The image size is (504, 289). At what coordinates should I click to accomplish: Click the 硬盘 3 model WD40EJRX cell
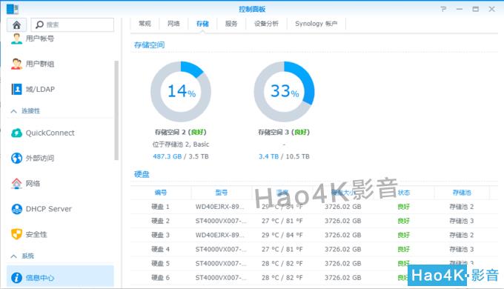coord(220,235)
